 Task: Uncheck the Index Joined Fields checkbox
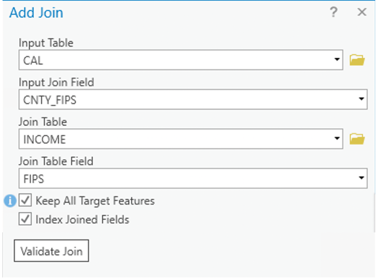(x=25, y=219)
